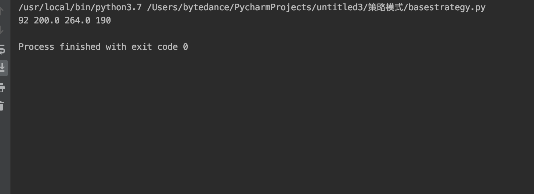Click the untitled3 segment of the path

340,7
